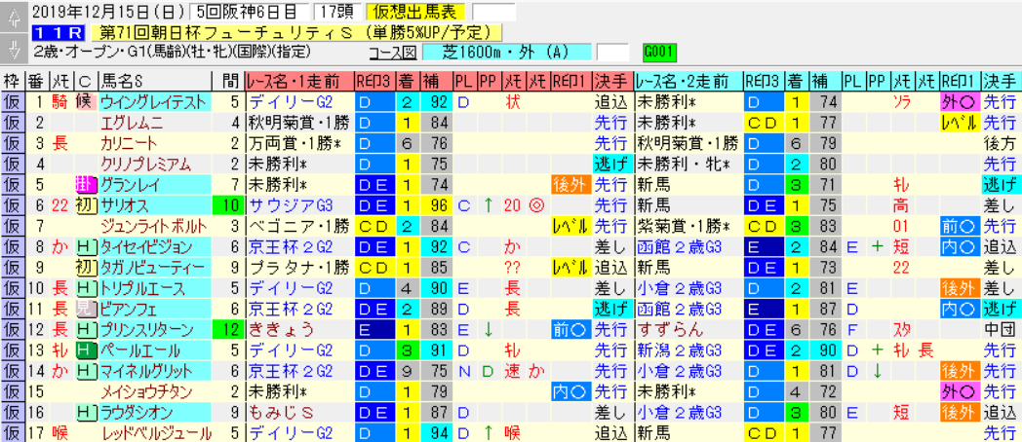Click the H badge beside プリンスリターン
The height and width of the screenshot is (442, 1022).
(86, 330)
